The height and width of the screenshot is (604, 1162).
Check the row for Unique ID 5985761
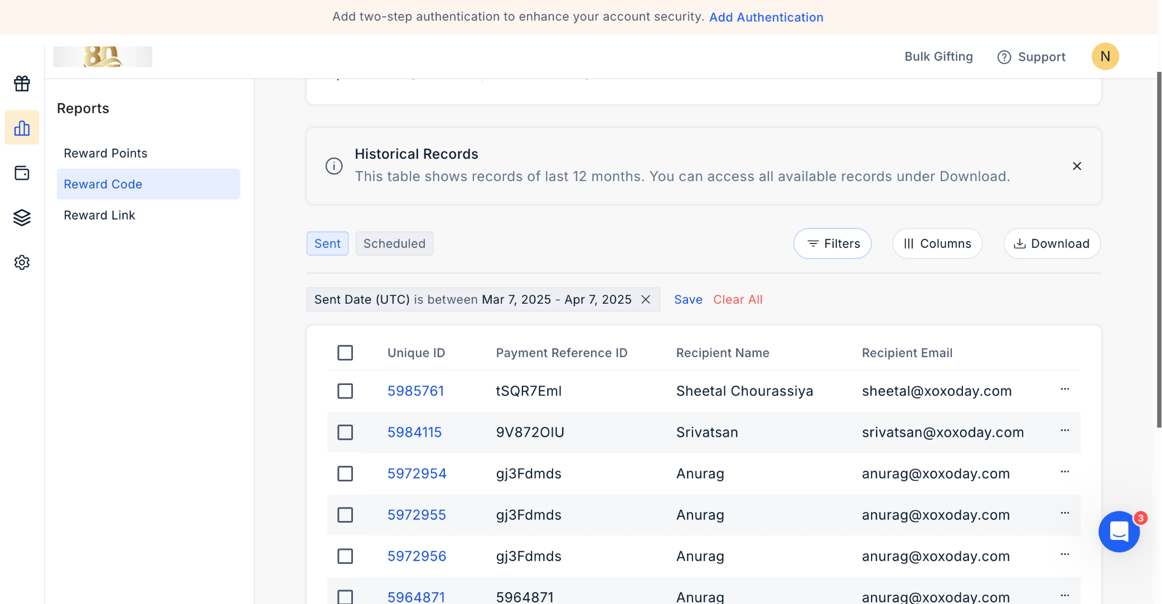(x=345, y=391)
